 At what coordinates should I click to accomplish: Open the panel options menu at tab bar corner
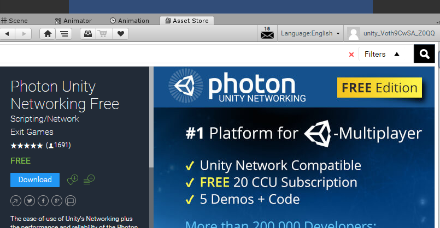(x=438, y=22)
